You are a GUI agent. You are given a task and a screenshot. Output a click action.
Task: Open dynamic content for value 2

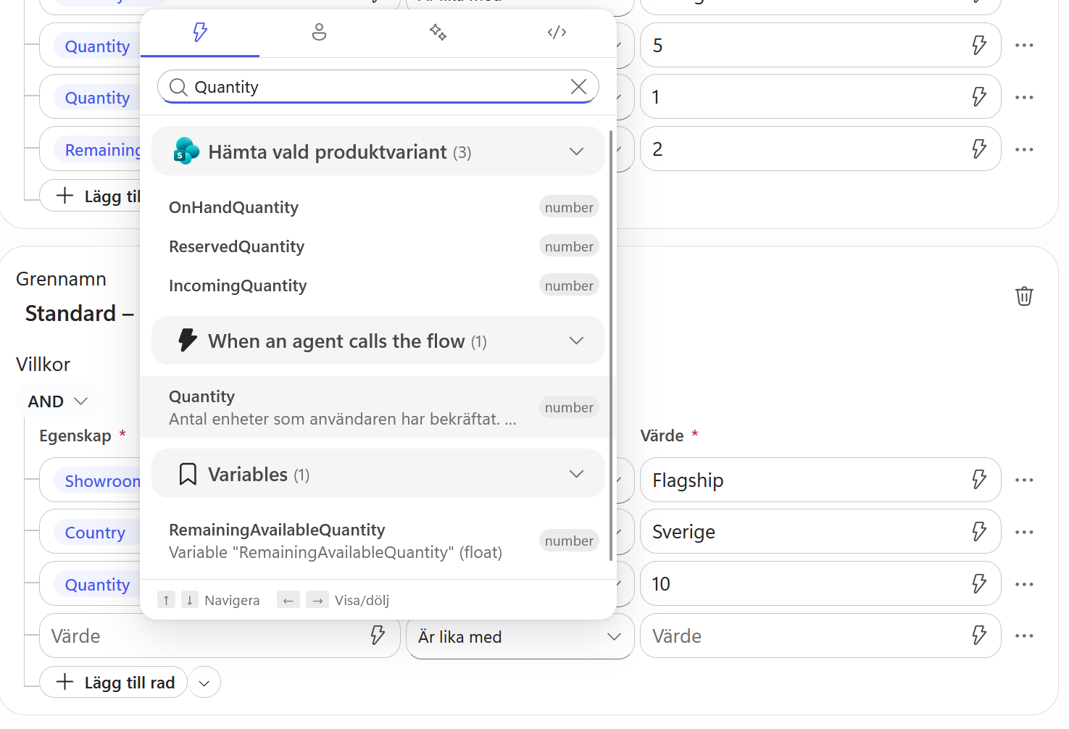point(979,149)
